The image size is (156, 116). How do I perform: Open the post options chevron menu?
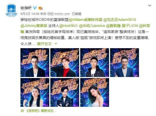(x=150, y=5)
